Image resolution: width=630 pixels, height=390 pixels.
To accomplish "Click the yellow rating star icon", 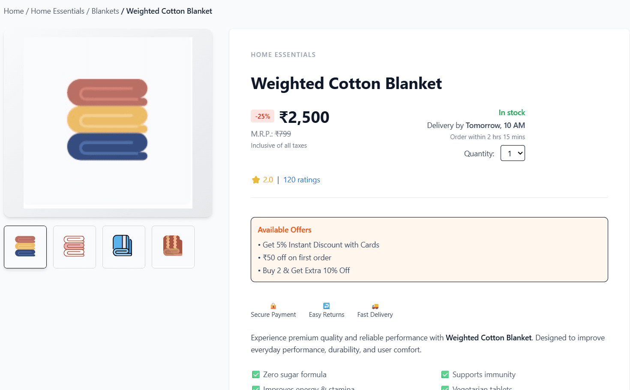I will pyautogui.click(x=256, y=180).
